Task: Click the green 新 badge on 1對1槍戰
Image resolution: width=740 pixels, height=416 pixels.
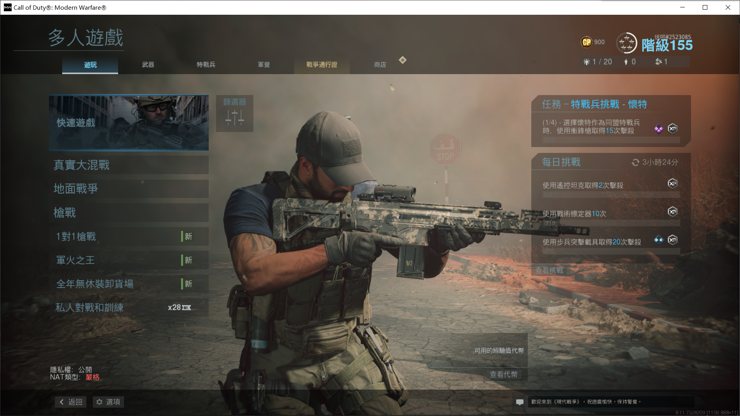Action: tap(187, 236)
